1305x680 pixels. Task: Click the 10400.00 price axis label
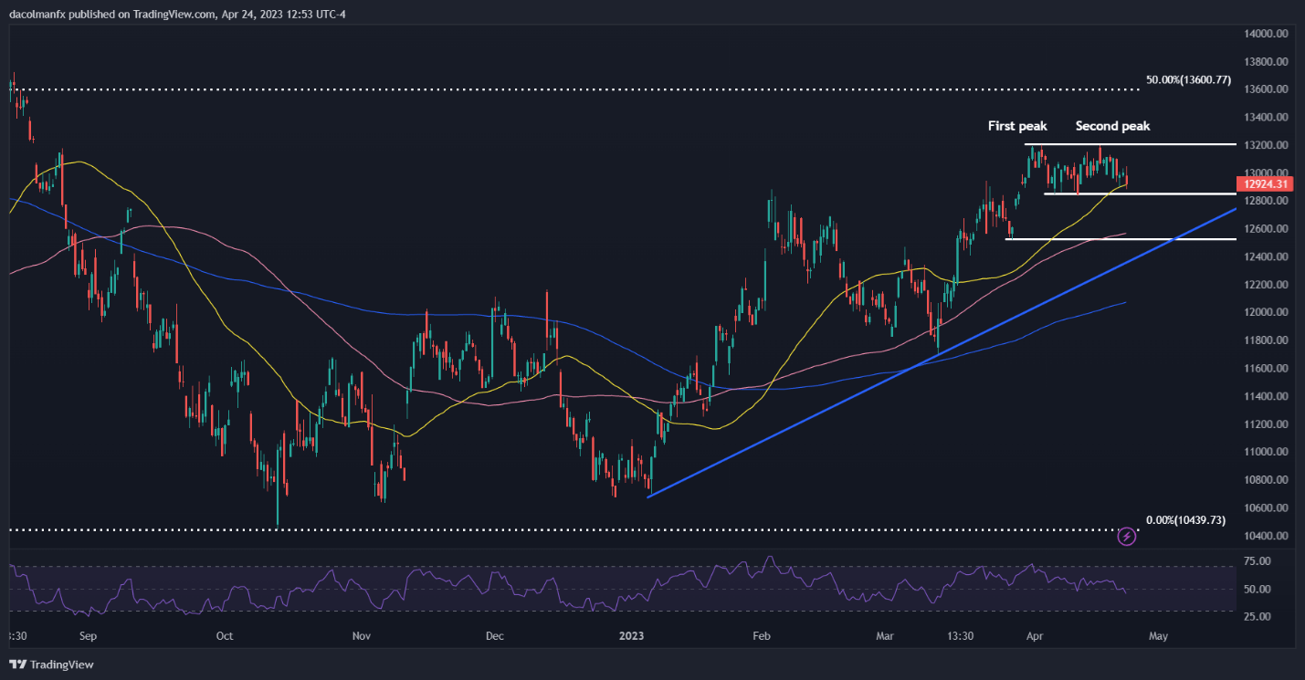coord(1266,536)
